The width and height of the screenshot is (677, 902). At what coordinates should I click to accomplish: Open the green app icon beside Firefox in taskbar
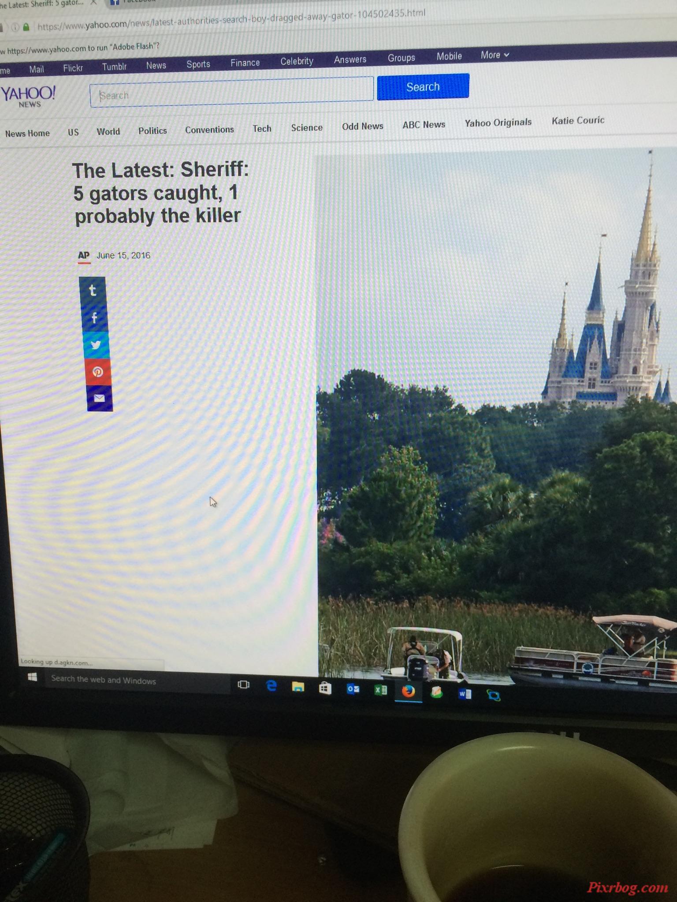coord(437,693)
